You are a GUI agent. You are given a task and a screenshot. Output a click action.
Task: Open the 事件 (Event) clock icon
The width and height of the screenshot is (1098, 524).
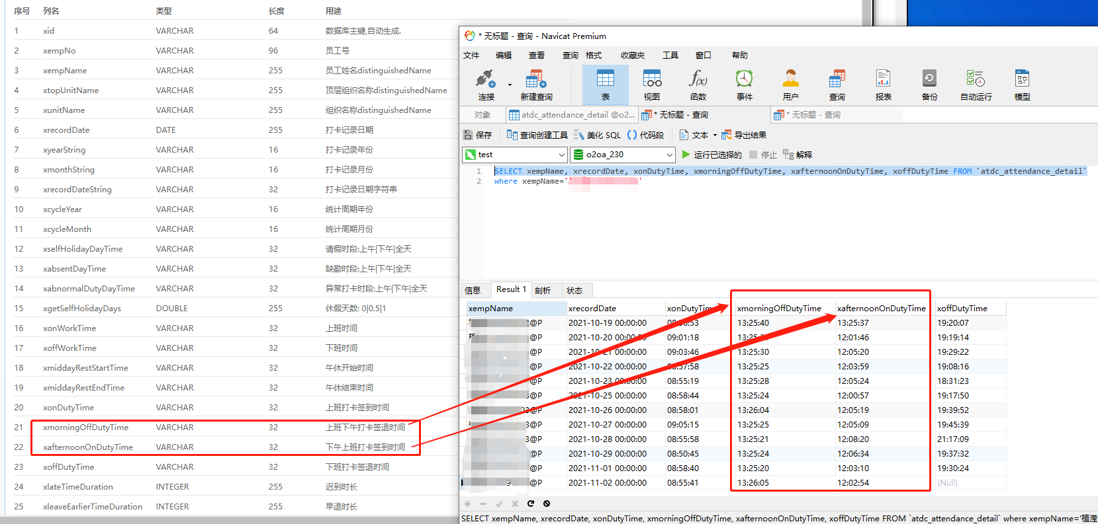745,85
